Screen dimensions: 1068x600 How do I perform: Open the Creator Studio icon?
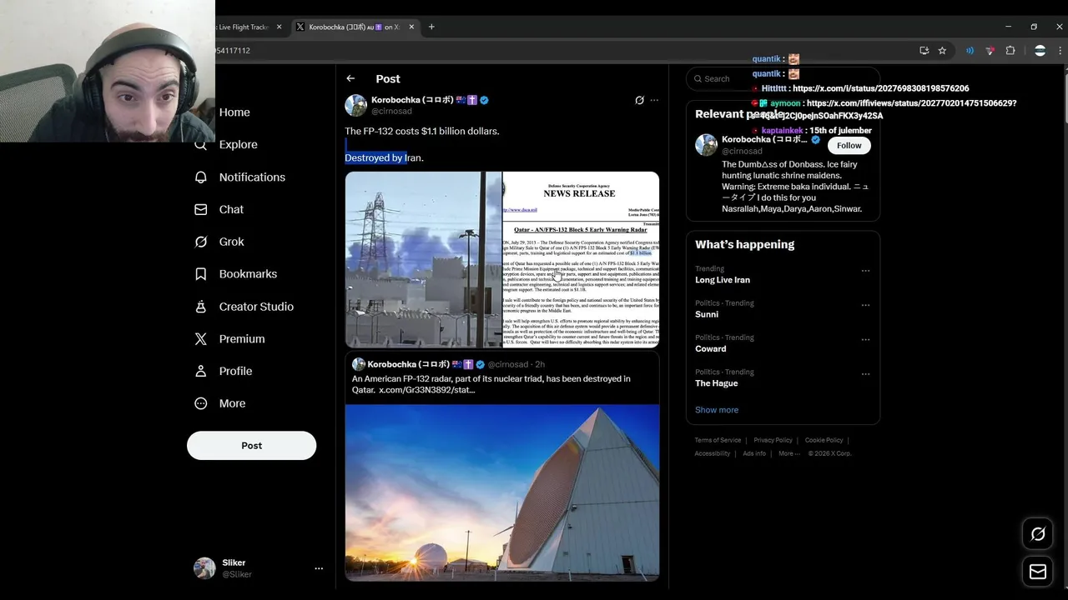(200, 307)
